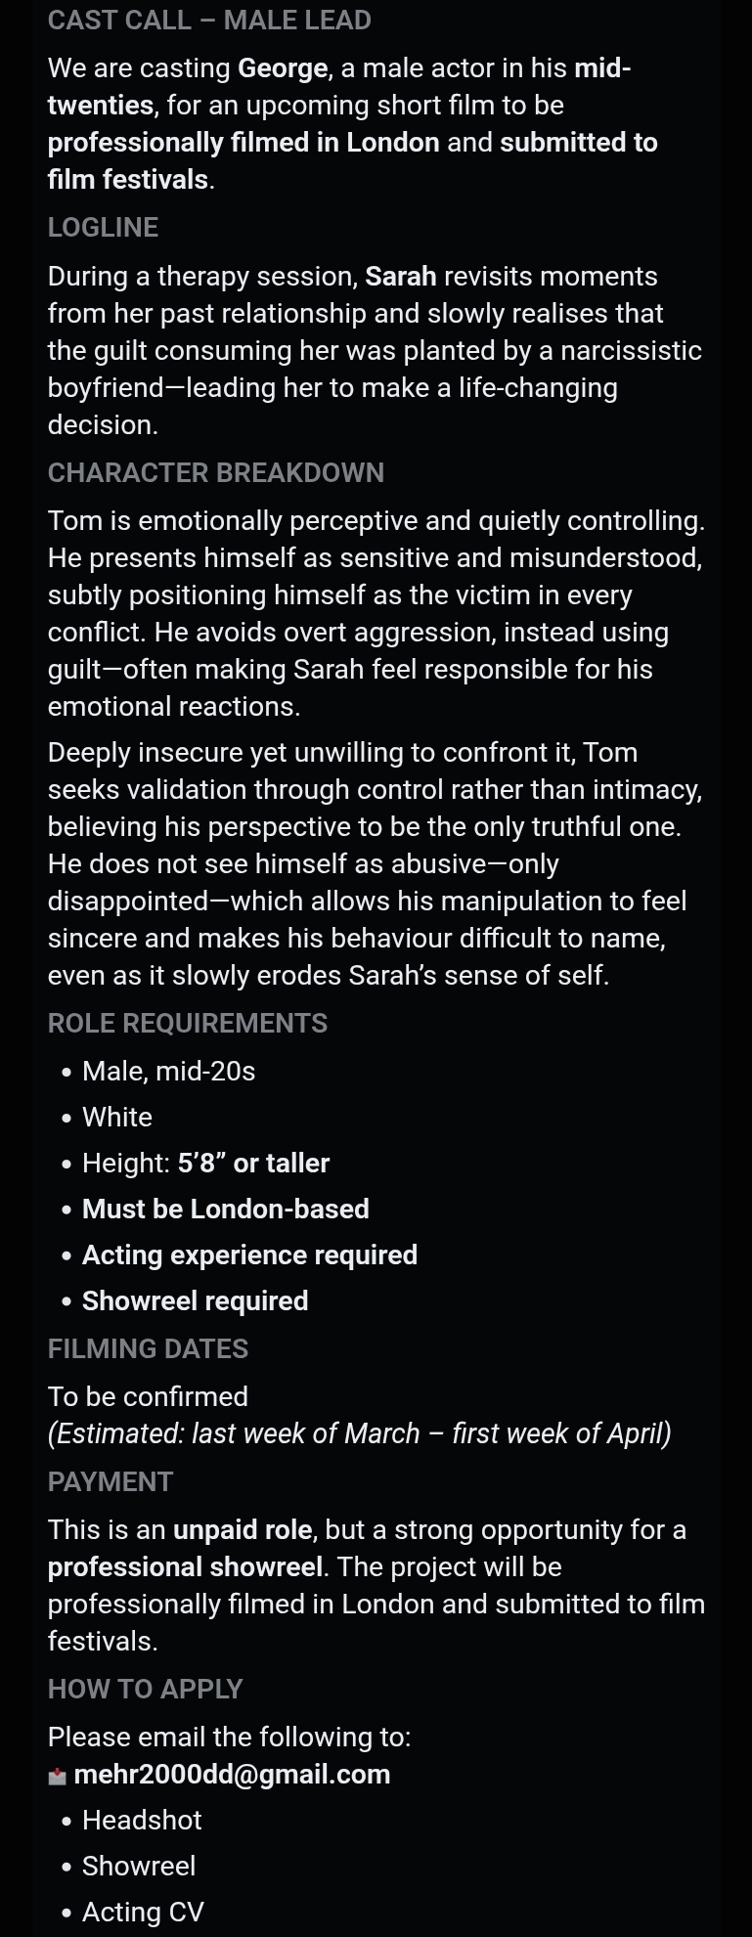The height and width of the screenshot is (1937, 752).
Task: Select the LOGLINE section heading
Action: (x=103, y=227)
